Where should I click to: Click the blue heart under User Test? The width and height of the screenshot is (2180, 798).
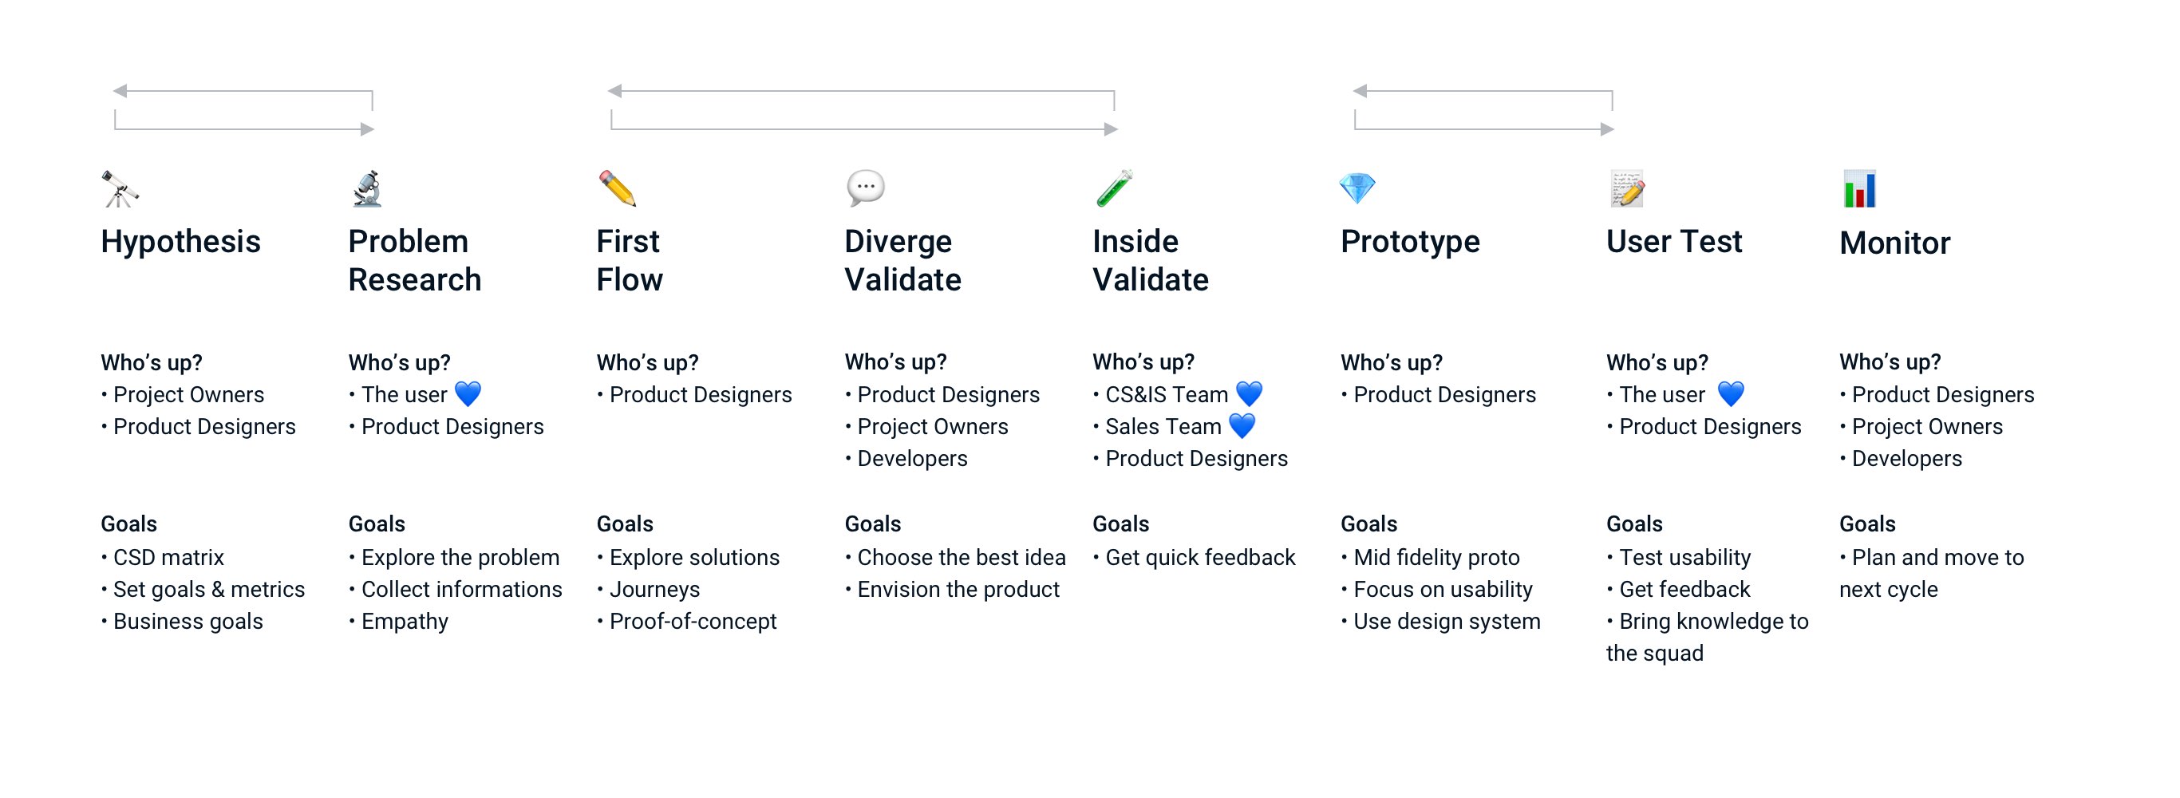1731,393
